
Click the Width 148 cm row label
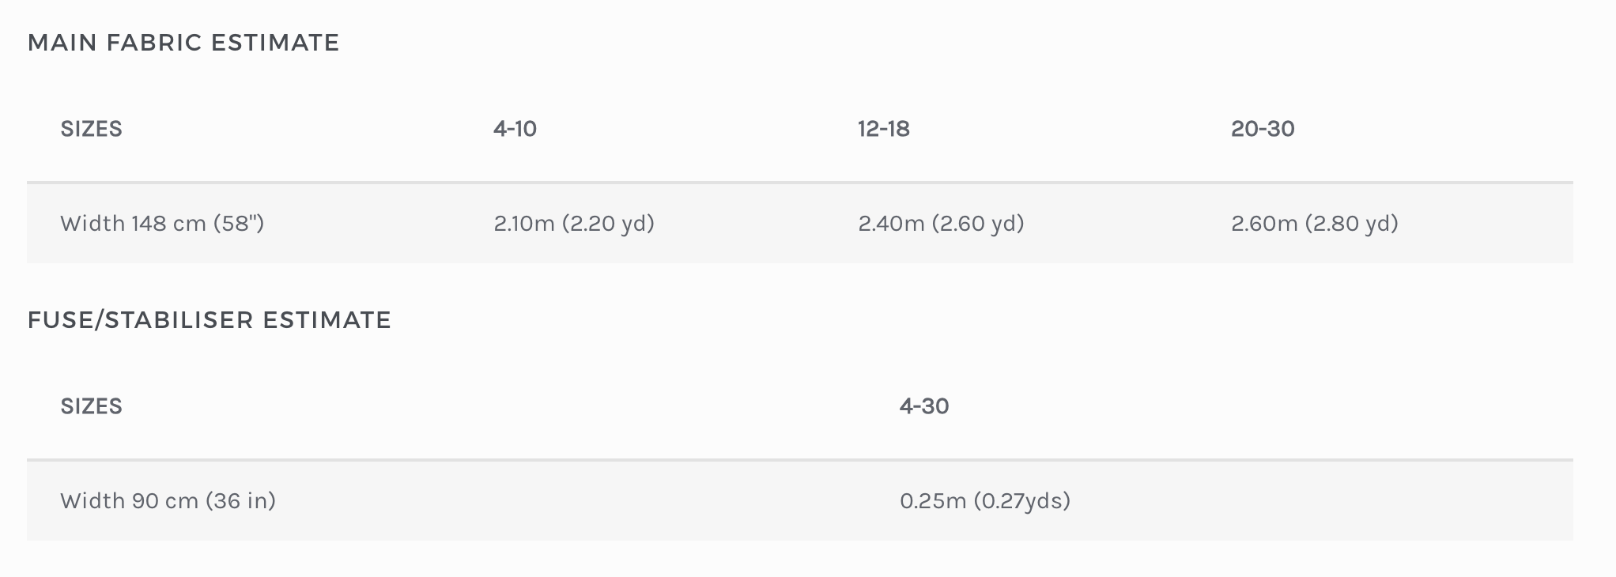[134, 224]
